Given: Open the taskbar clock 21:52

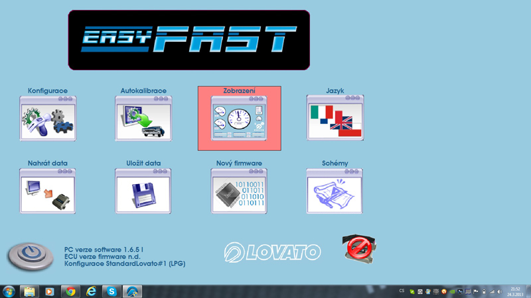Looking at the screenshot, I should (515, 291).
